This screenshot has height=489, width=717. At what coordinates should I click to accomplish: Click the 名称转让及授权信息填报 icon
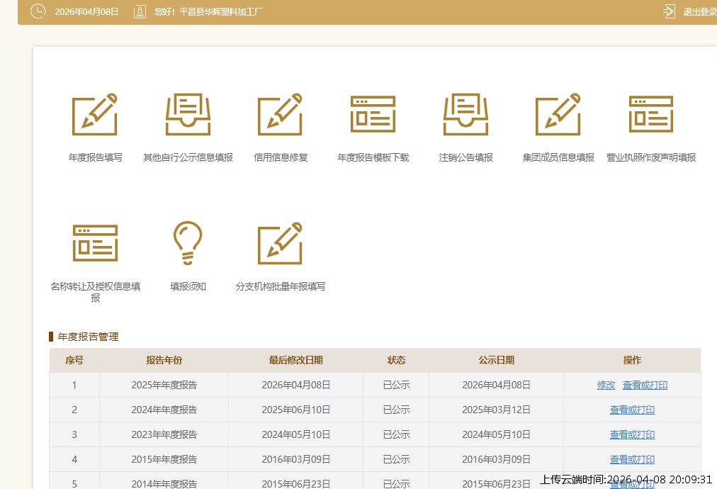(x=95, y=243)
